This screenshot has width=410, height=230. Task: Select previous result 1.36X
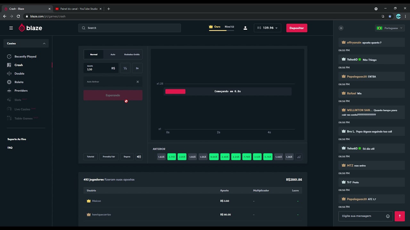pos(289,157)
